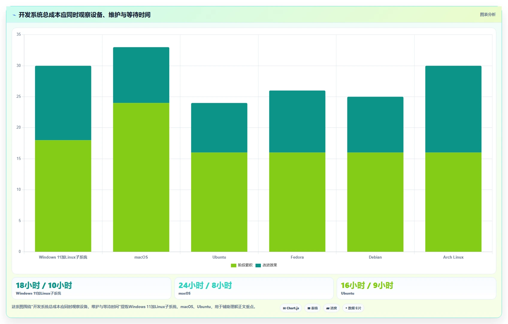Click the 图表分析 label in the header
Viewport: 508px width, 324px height.
488,14
